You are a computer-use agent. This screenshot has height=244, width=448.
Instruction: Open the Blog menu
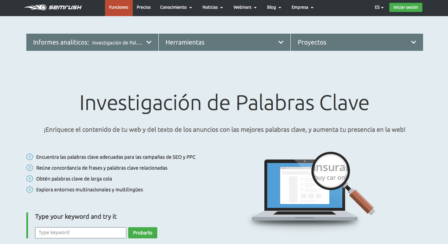pos(274,7)
